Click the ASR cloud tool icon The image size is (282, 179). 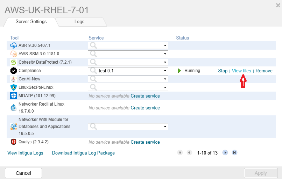[x=14, y=45]
